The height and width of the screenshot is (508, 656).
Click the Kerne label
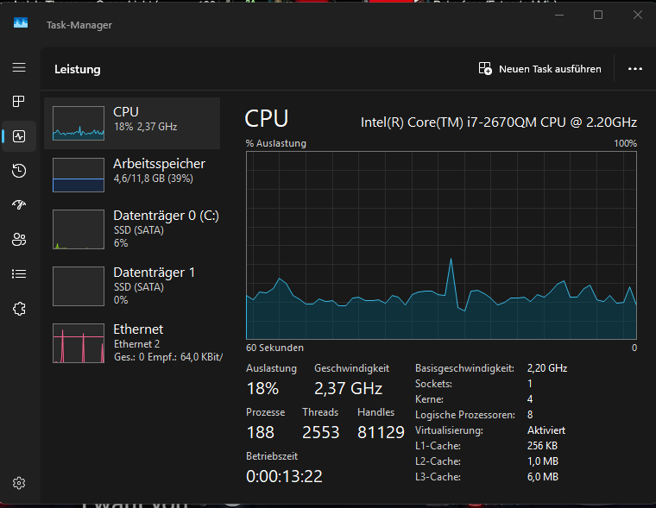429,398
